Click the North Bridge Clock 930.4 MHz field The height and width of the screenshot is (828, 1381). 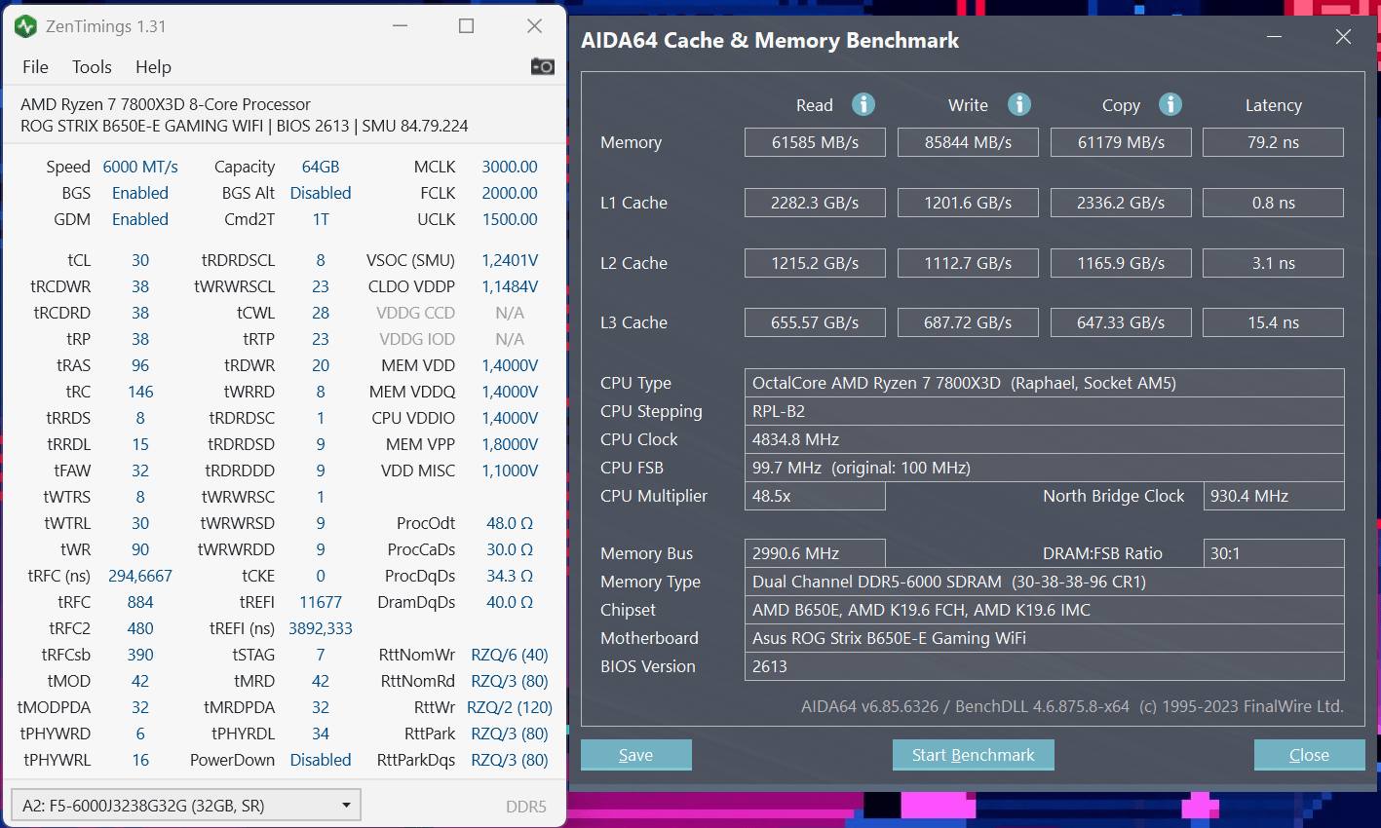point(1274,496)
